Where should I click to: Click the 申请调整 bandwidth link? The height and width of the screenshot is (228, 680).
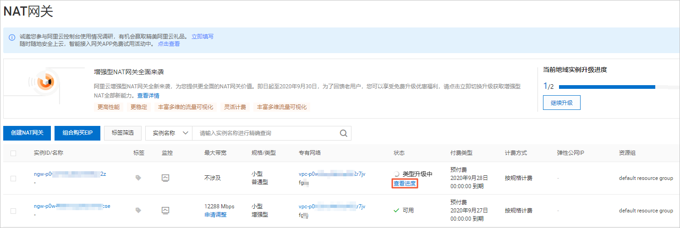[x=215, y=214]
